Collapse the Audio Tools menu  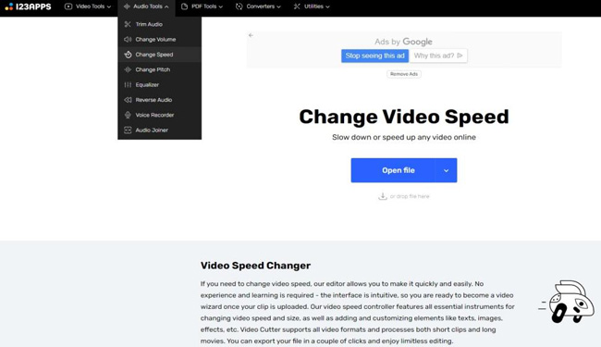click(x=146, y=6)
